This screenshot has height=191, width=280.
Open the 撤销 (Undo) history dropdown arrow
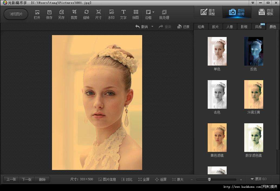pos(152,27)
